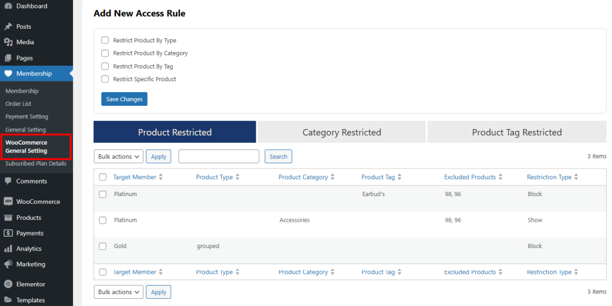Enable Restrict Product By Type checkbox
The image size is (612, 306).
(105, 41)
